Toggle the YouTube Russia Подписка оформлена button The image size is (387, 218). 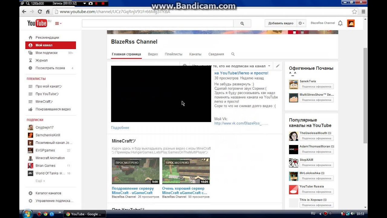pyautogui.click(x=317, y=192)
